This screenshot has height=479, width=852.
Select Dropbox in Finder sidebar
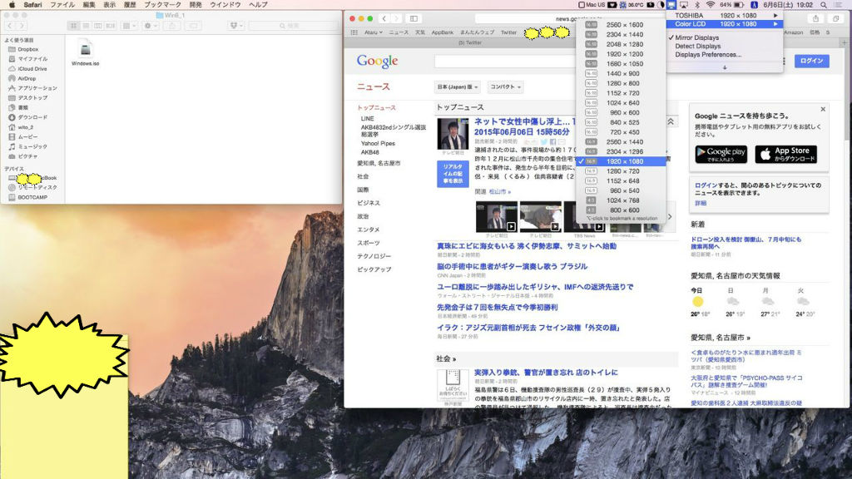(27, 49)
